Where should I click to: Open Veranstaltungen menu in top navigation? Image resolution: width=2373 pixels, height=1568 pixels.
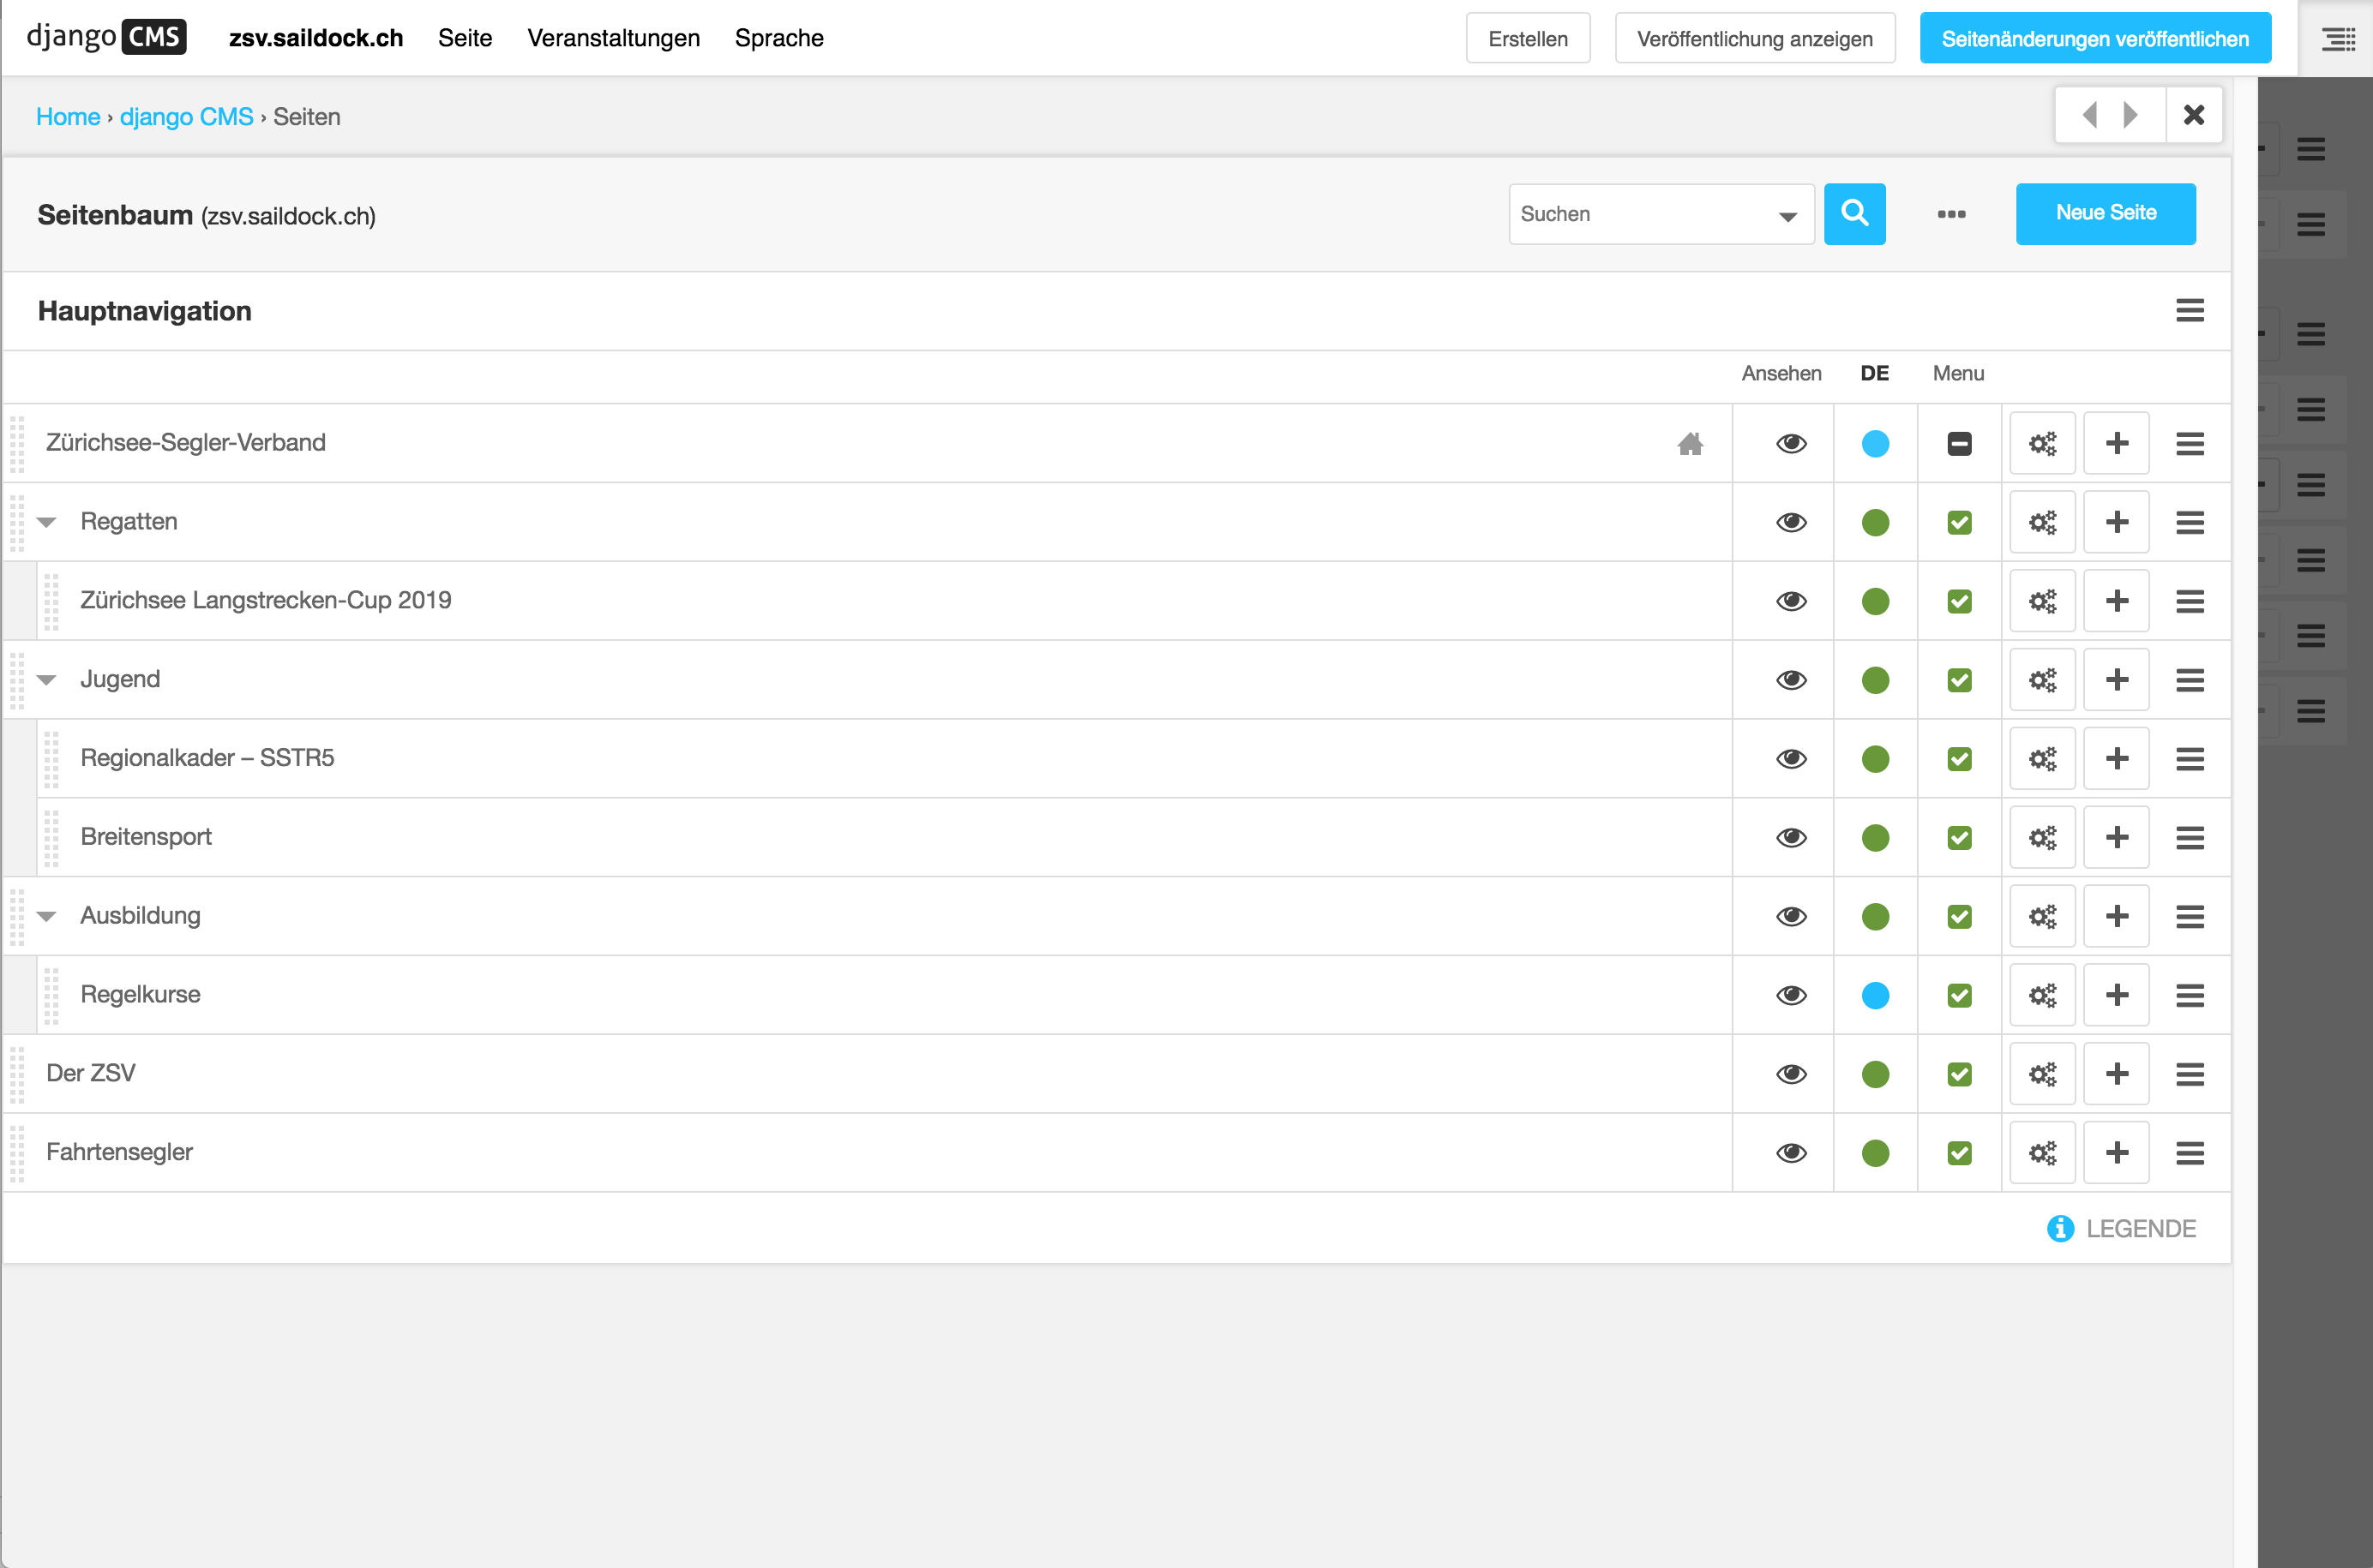[x=618, y=39]
